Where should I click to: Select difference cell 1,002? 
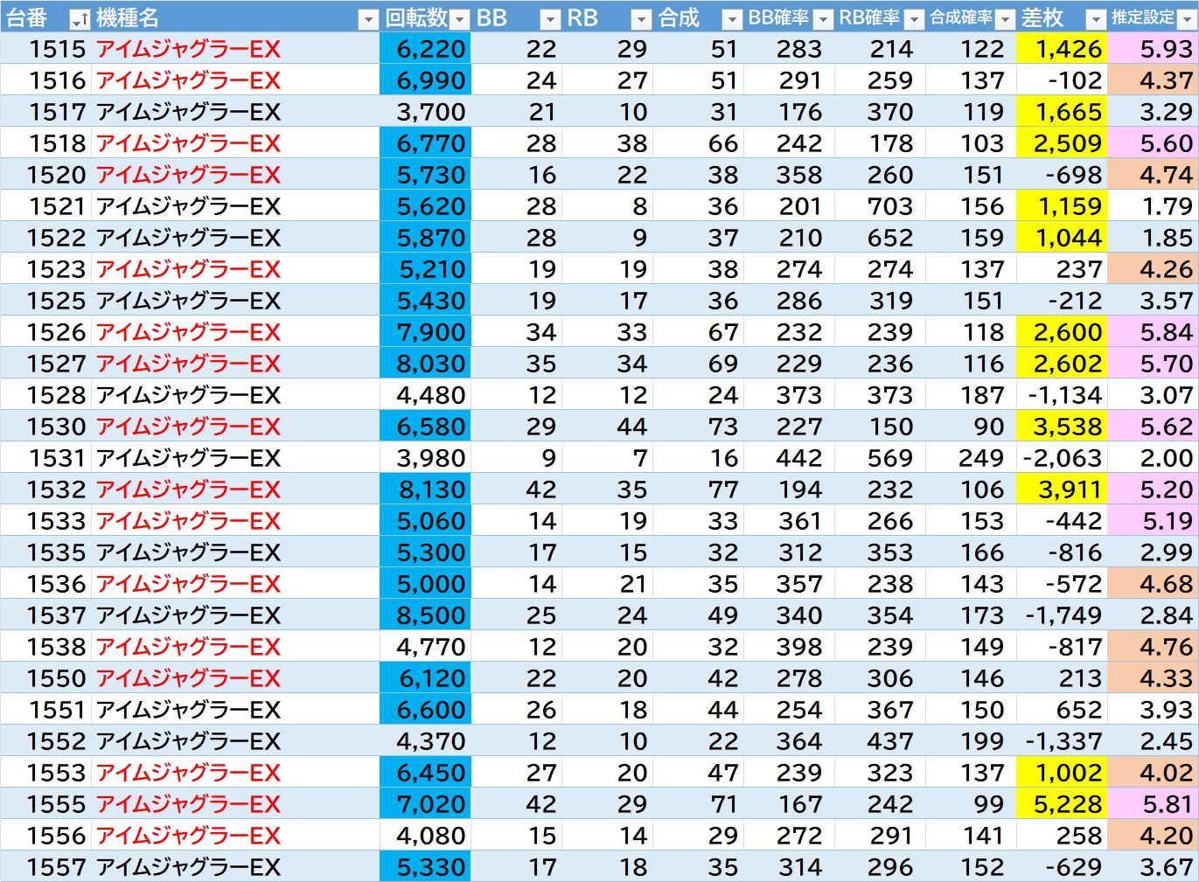pos(1062,773)
